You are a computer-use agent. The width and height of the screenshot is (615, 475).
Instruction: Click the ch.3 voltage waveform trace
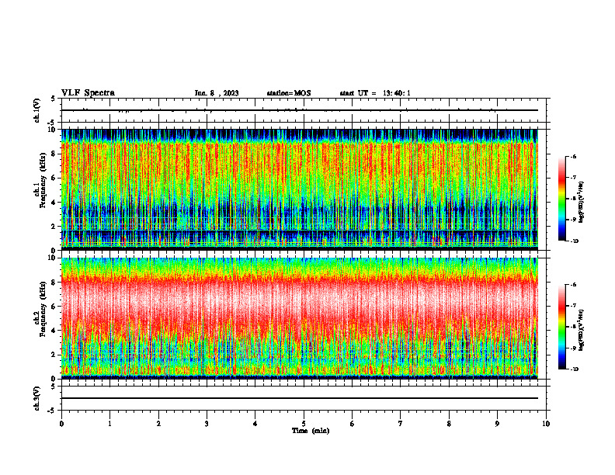coord(300,398)
